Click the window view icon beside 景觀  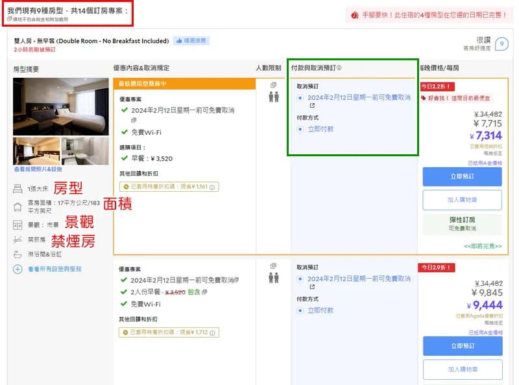point(18,226)
